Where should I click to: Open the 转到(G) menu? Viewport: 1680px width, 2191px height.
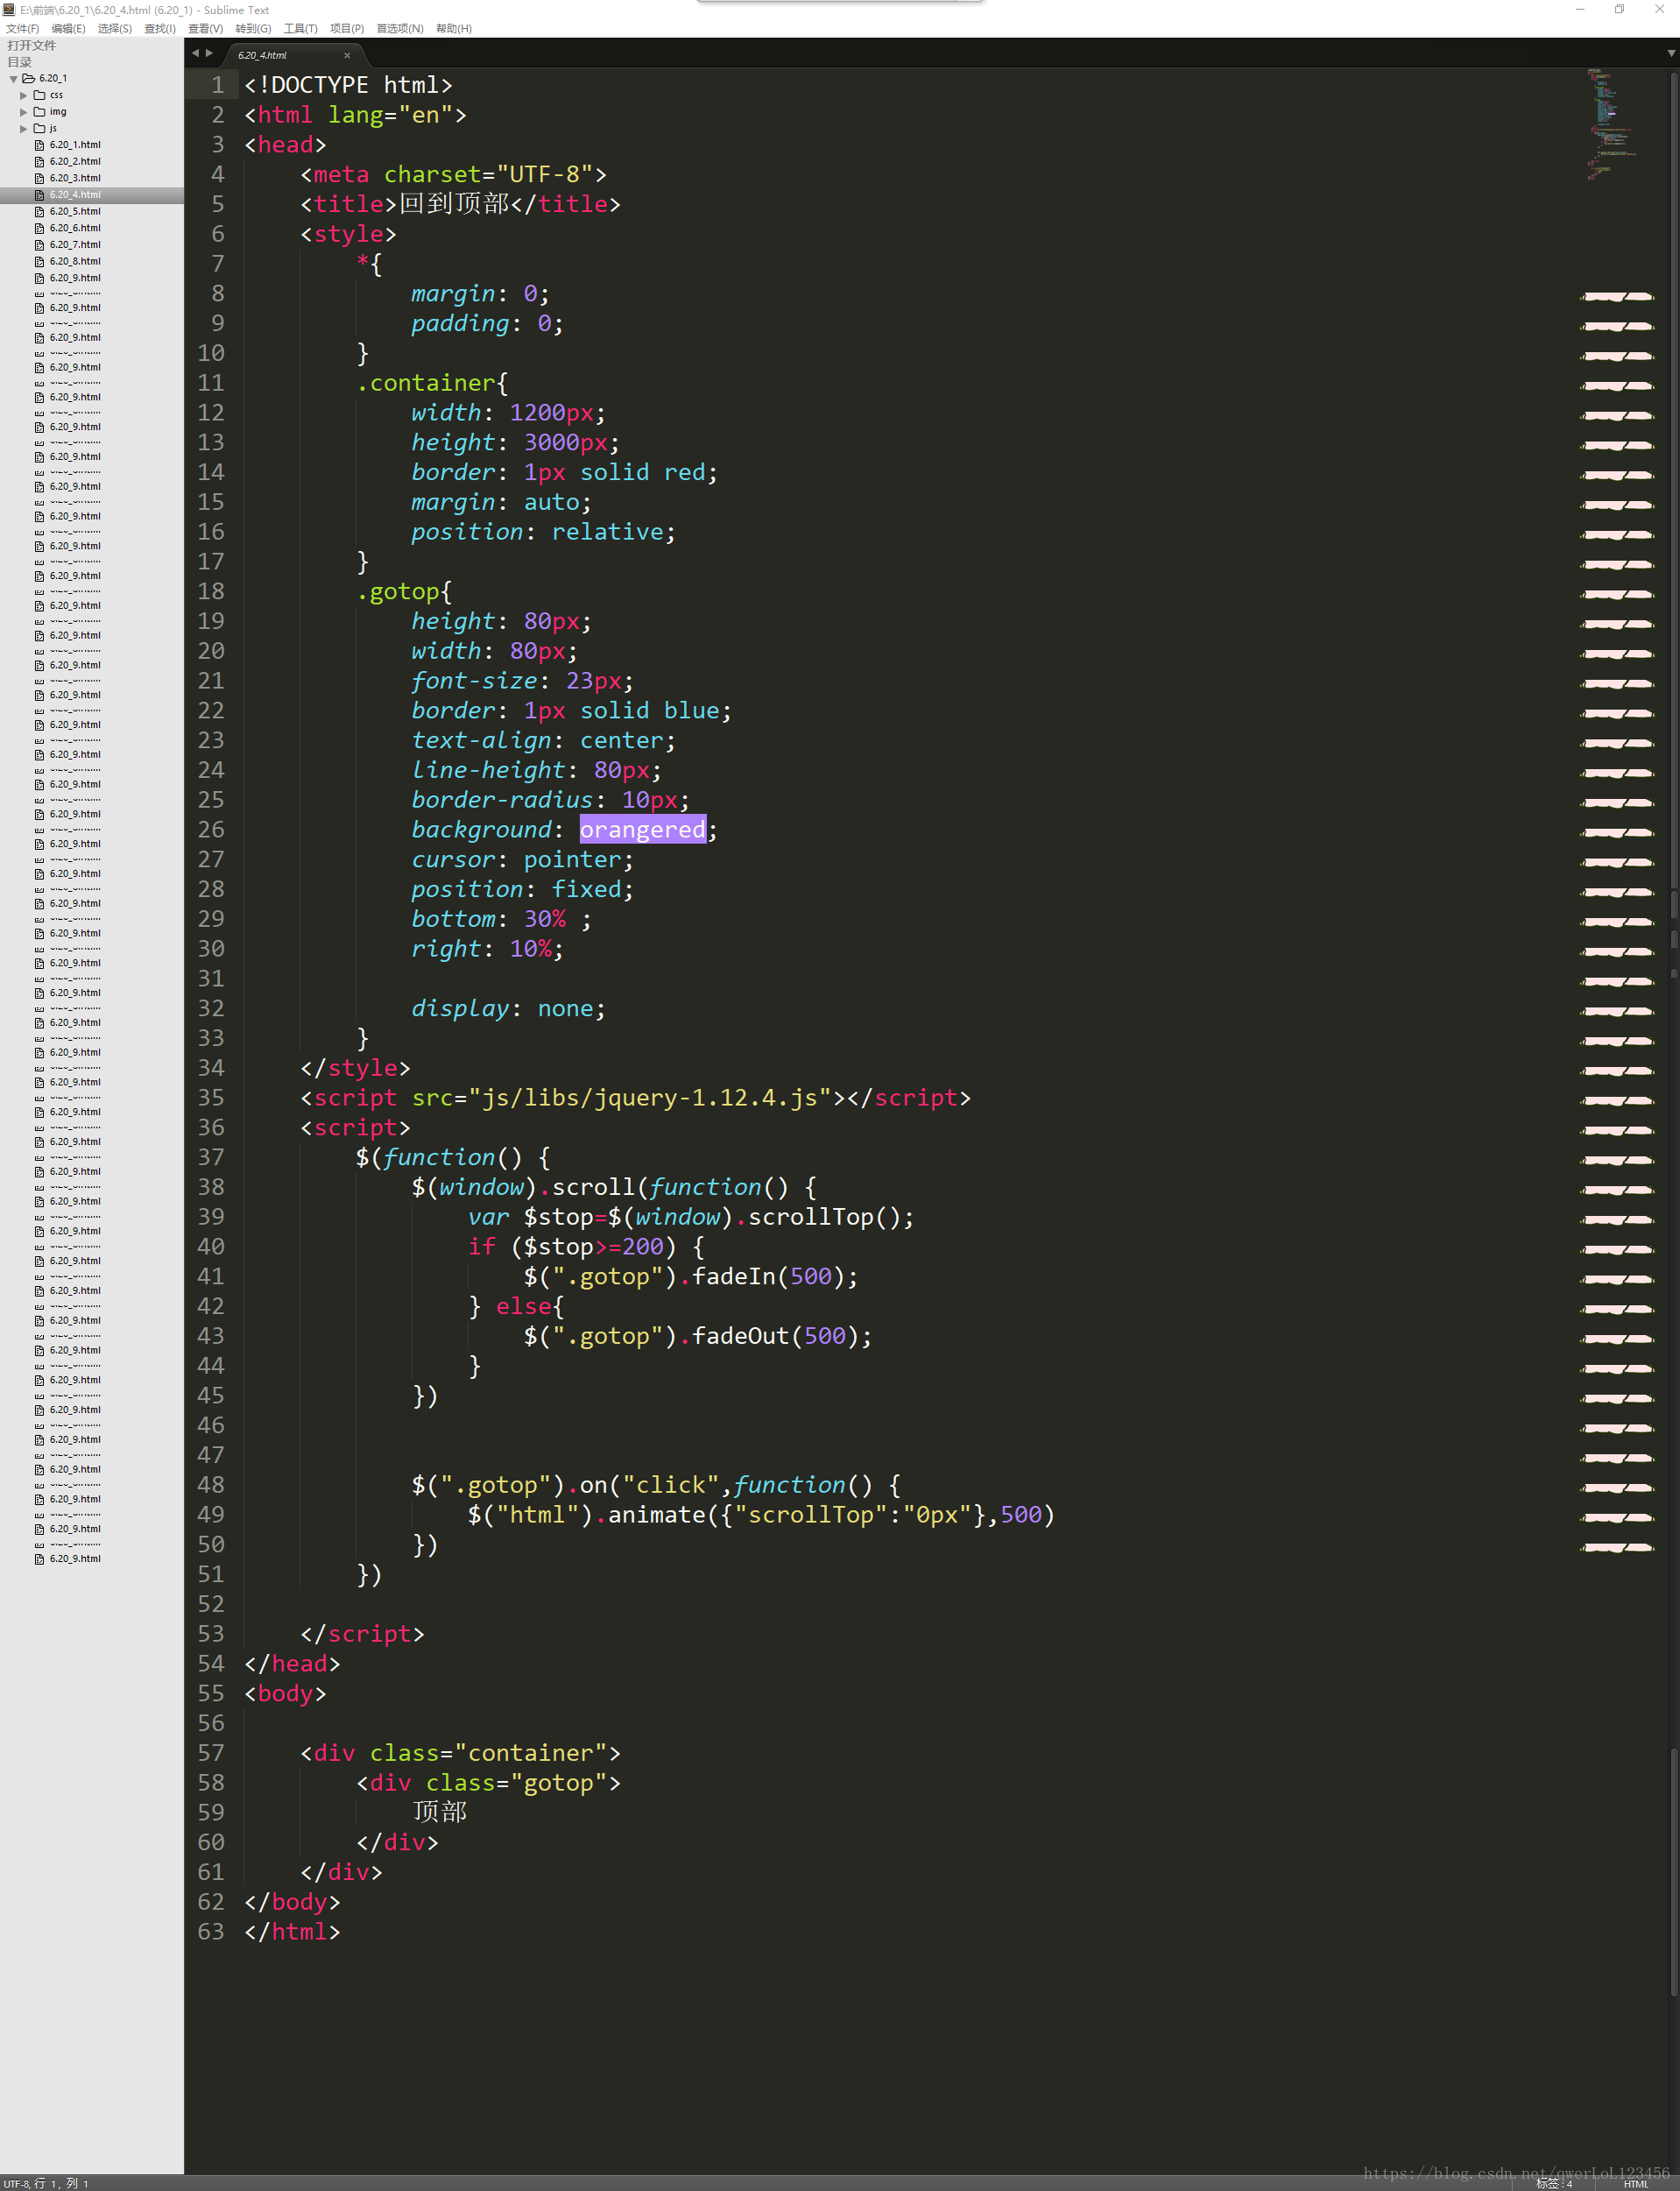(253, 28)
